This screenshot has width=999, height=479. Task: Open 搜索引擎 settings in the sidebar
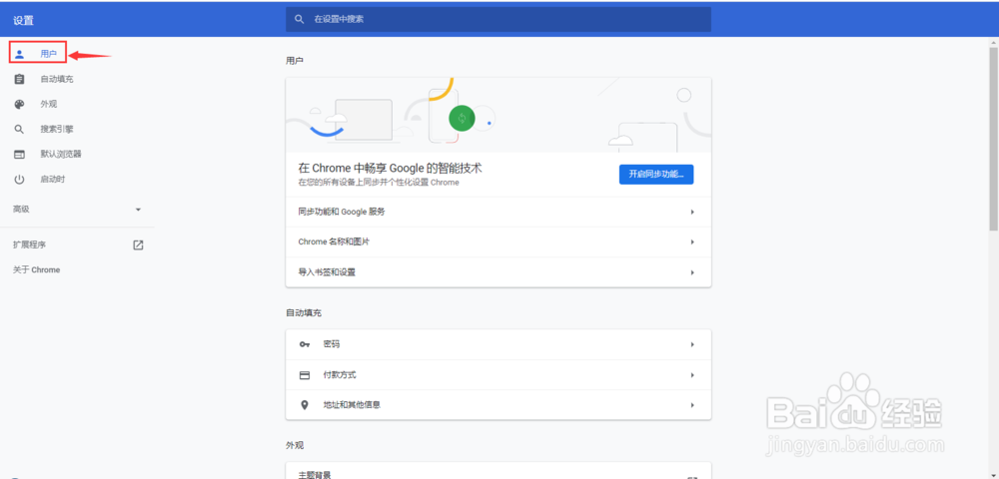click(57, 129)
